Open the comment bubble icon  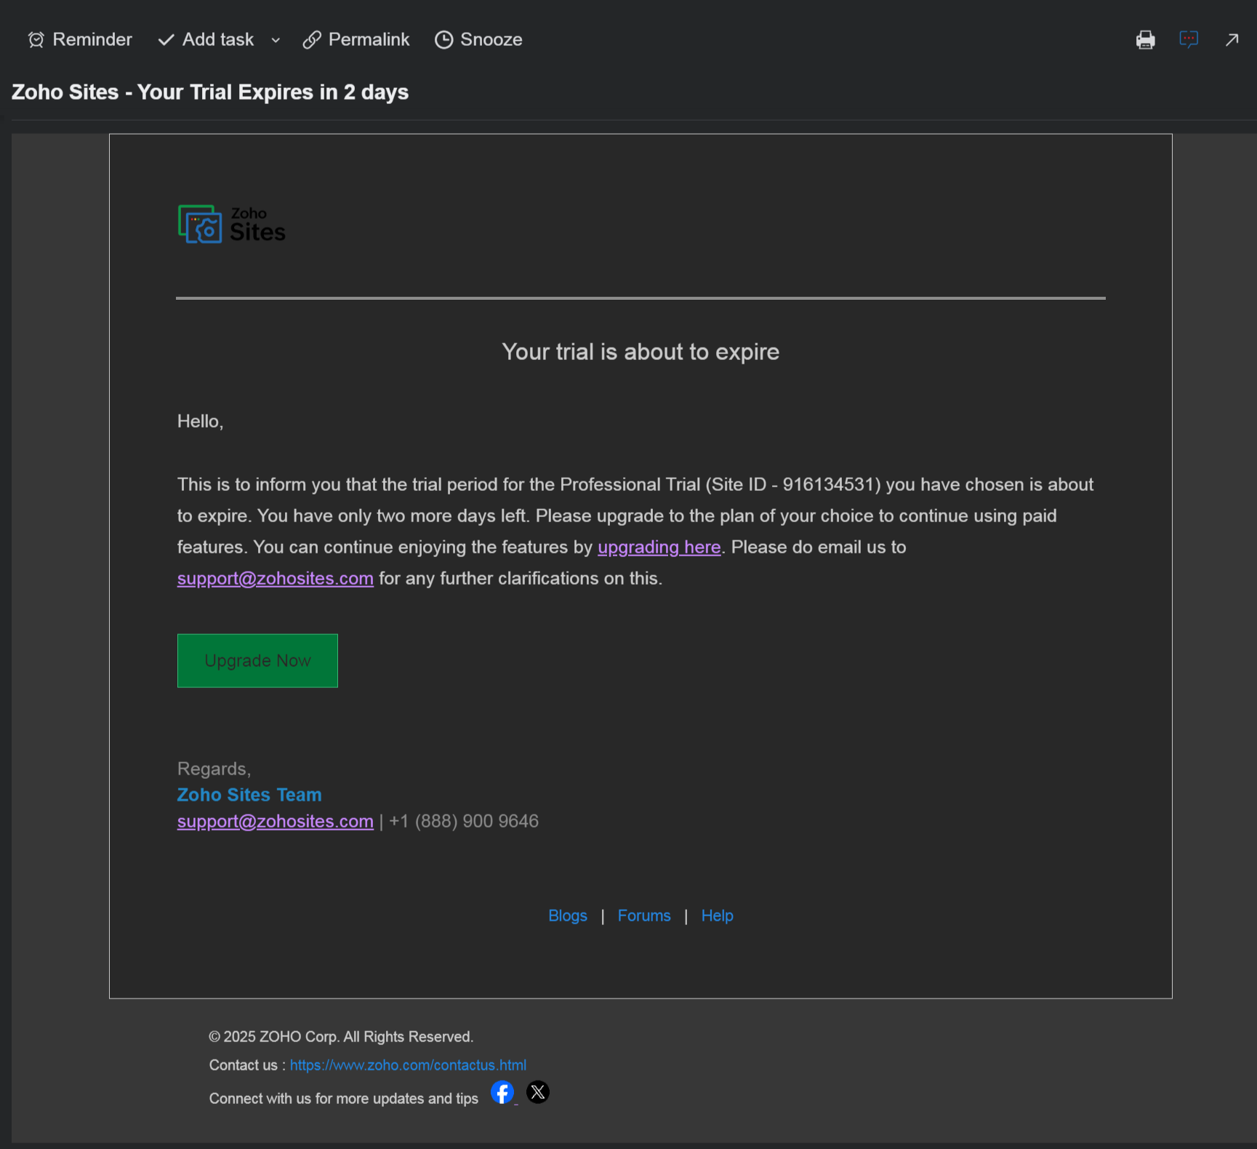1188,39
